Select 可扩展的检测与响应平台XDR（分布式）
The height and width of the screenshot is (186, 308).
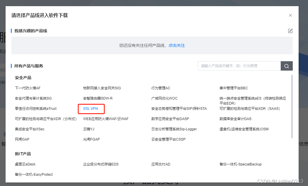(x=46, y=119)
